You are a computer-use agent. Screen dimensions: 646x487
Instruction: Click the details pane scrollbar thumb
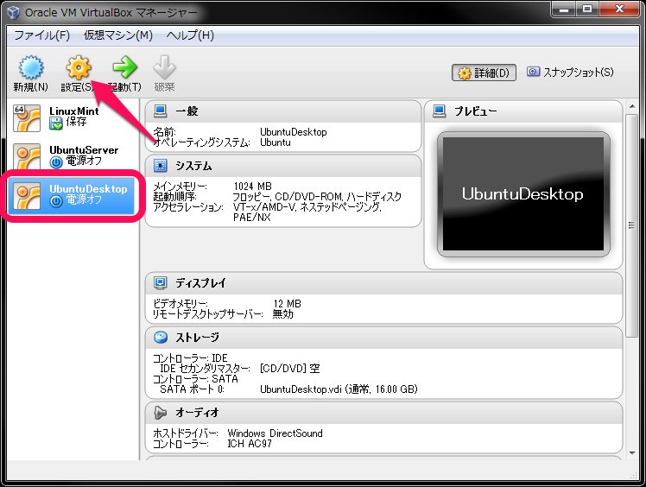632,225
